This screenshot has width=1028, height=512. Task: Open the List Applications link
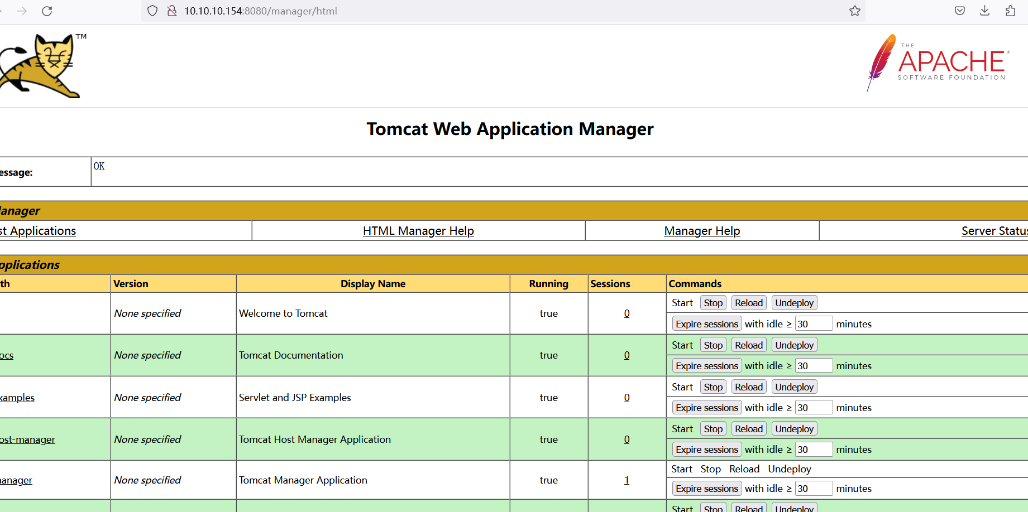(x=38, y=231)
